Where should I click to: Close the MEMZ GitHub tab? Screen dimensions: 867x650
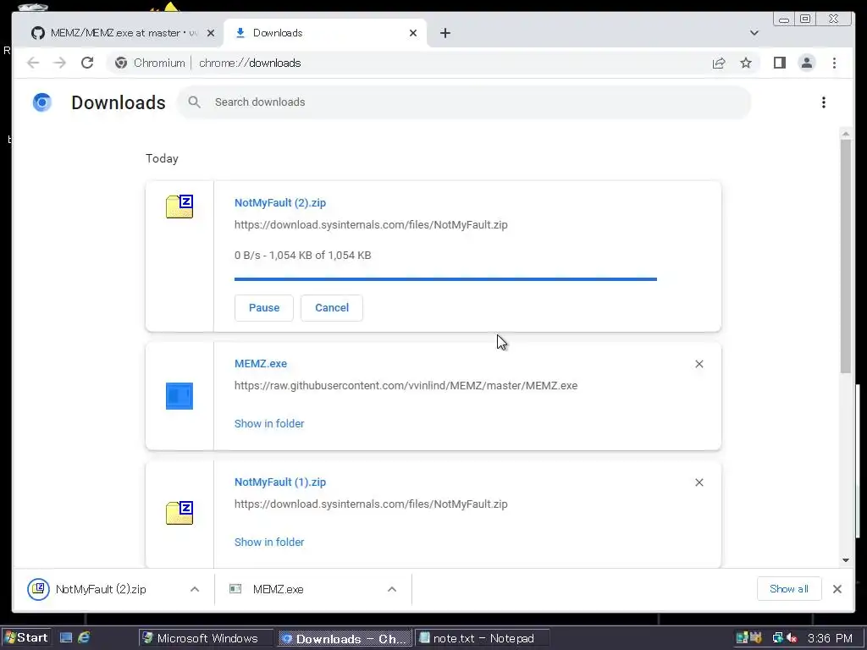211,33
